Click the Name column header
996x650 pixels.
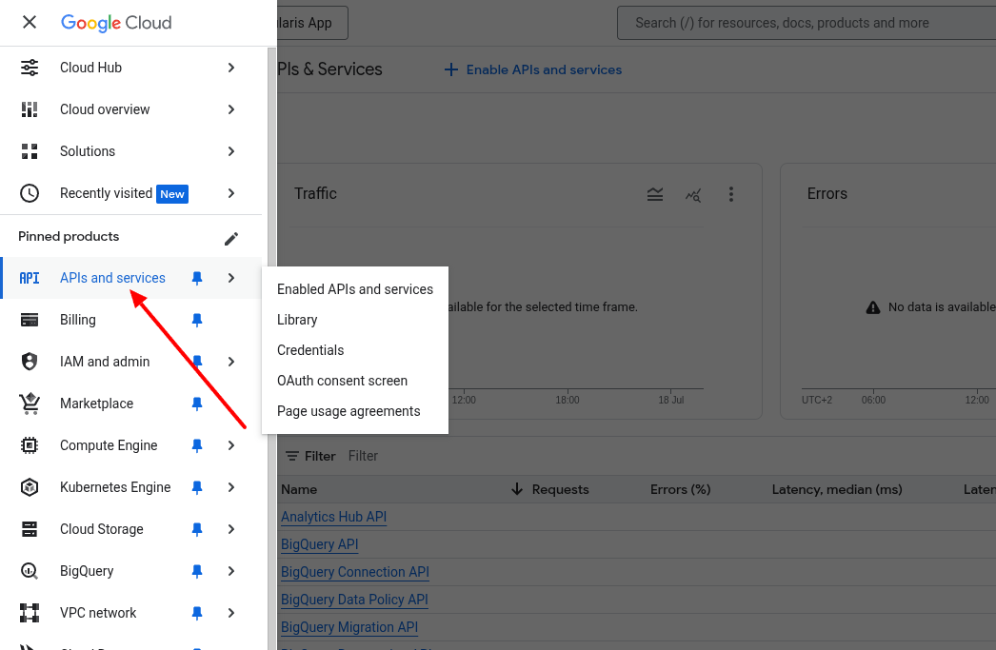click(x=299, y=489)
